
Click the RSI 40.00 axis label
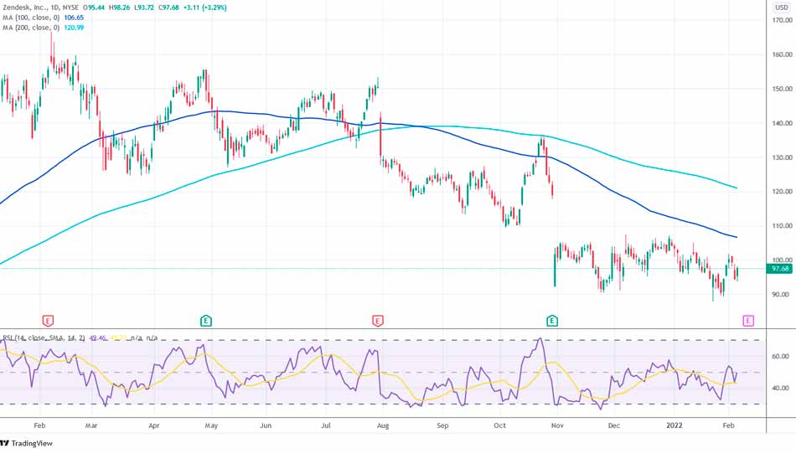pos(781,388)
